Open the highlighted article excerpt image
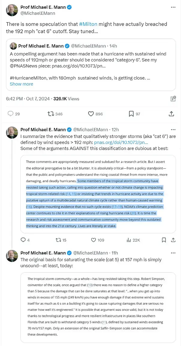Viewport: 181px width, 346px height. (98, 194)
